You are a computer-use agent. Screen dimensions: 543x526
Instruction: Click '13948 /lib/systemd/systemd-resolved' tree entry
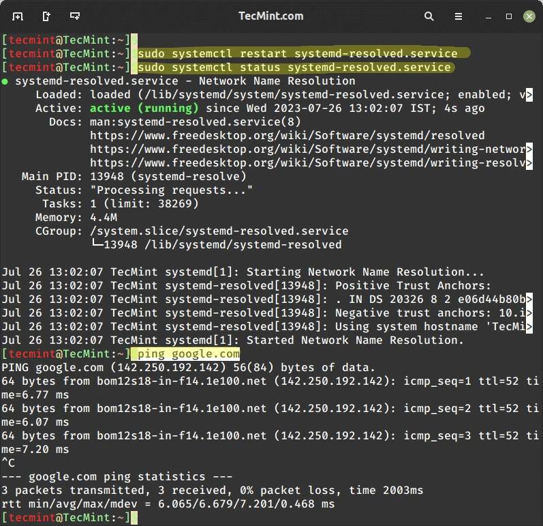point(223,244)
